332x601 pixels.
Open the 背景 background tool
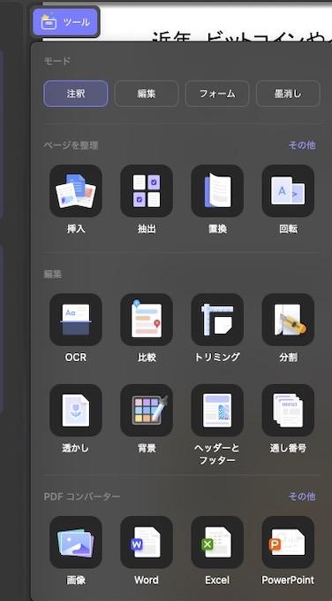coord(147,410)
